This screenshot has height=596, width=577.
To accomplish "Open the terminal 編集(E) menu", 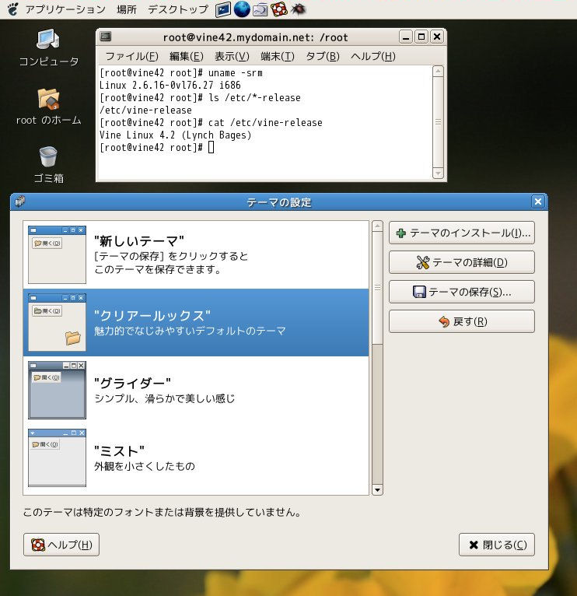I will tap(186, 56).
